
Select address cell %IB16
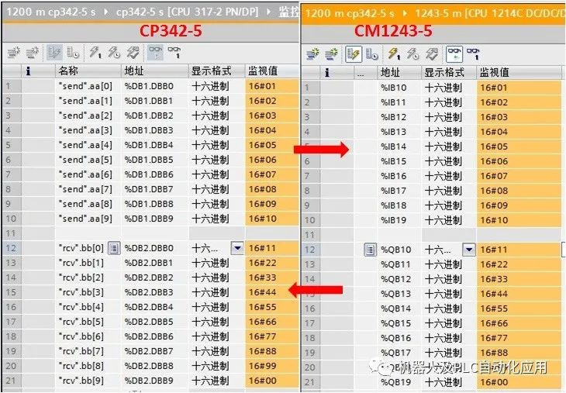pos(399,176)
